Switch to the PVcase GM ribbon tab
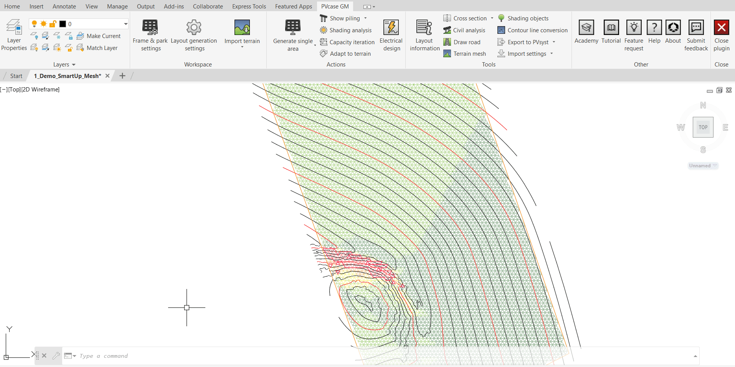 click(335, 6)
